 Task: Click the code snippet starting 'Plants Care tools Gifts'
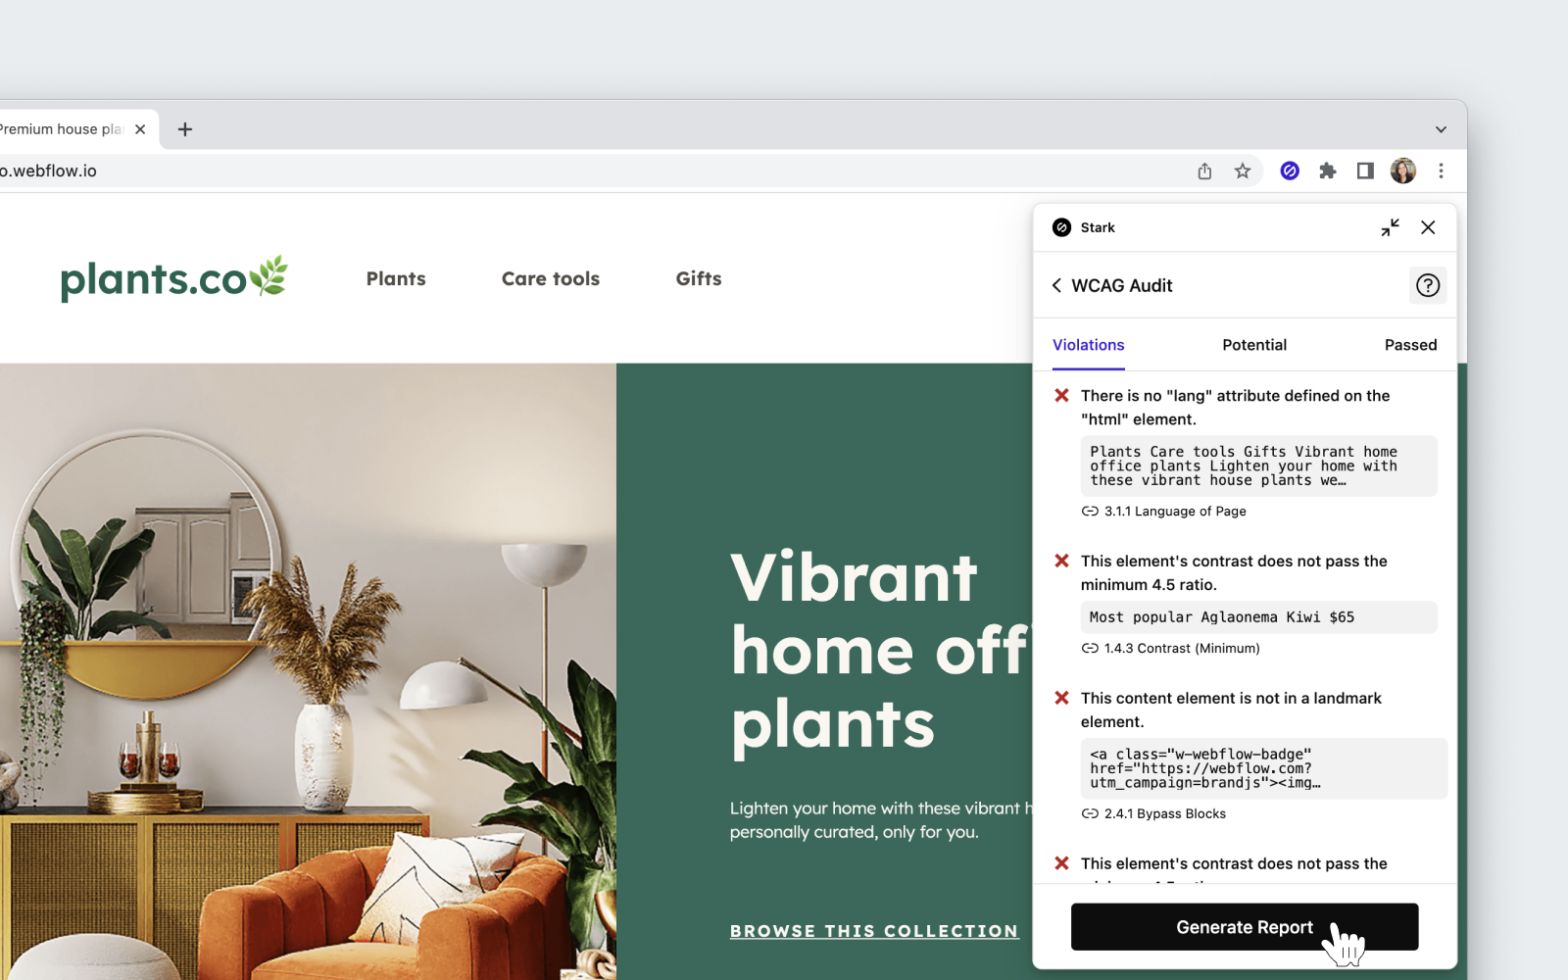[1258, 466]
